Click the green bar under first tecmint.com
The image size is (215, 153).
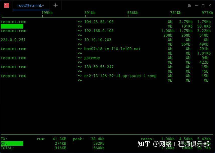point(12,26)
